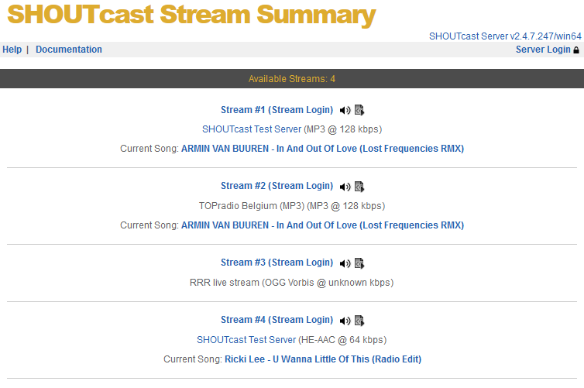
Task: Open Stream #1 (Stream Login) link
Action: 277,110
